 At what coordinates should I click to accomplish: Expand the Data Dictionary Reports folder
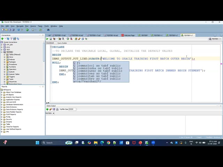pyautogui.click(x=1, y=110)
